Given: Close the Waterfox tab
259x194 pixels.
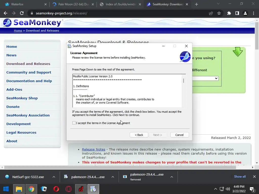Looking at the screenshot, I should (x=46, y=4).
